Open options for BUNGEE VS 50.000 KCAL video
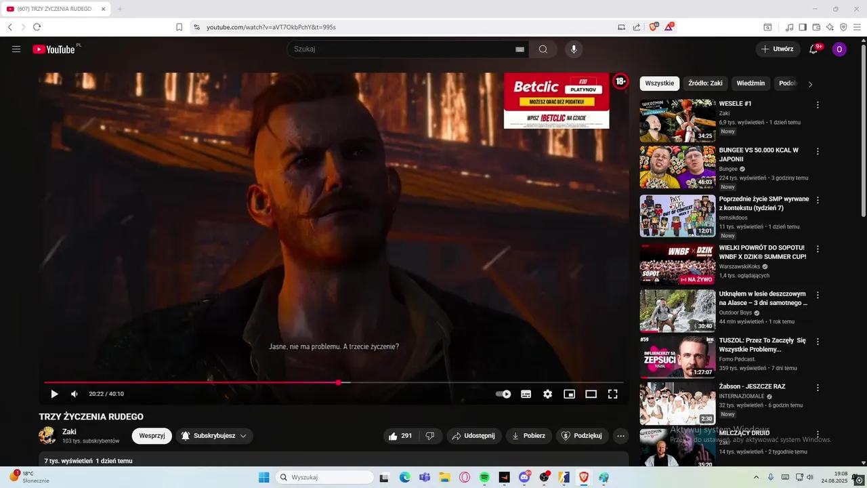 pyautogui.click(x=818, y=152)
